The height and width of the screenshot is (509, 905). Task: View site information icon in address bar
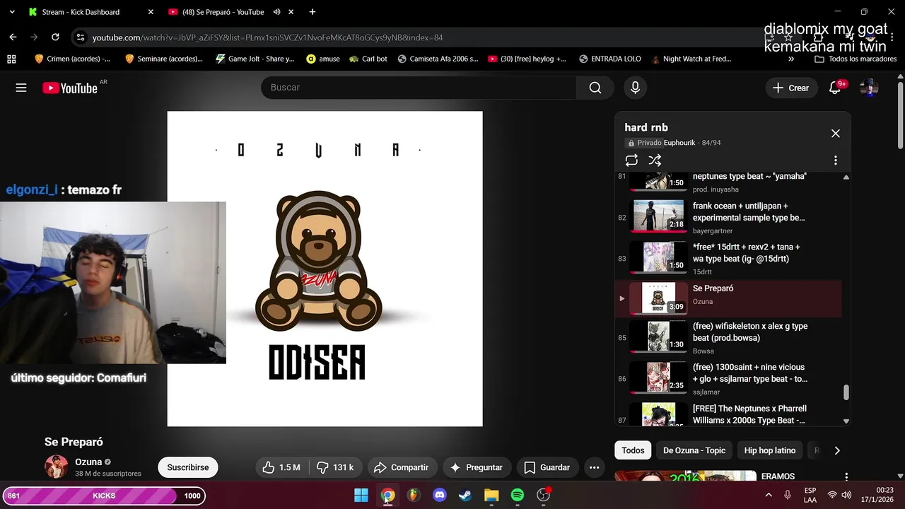(x=80, y=37)
